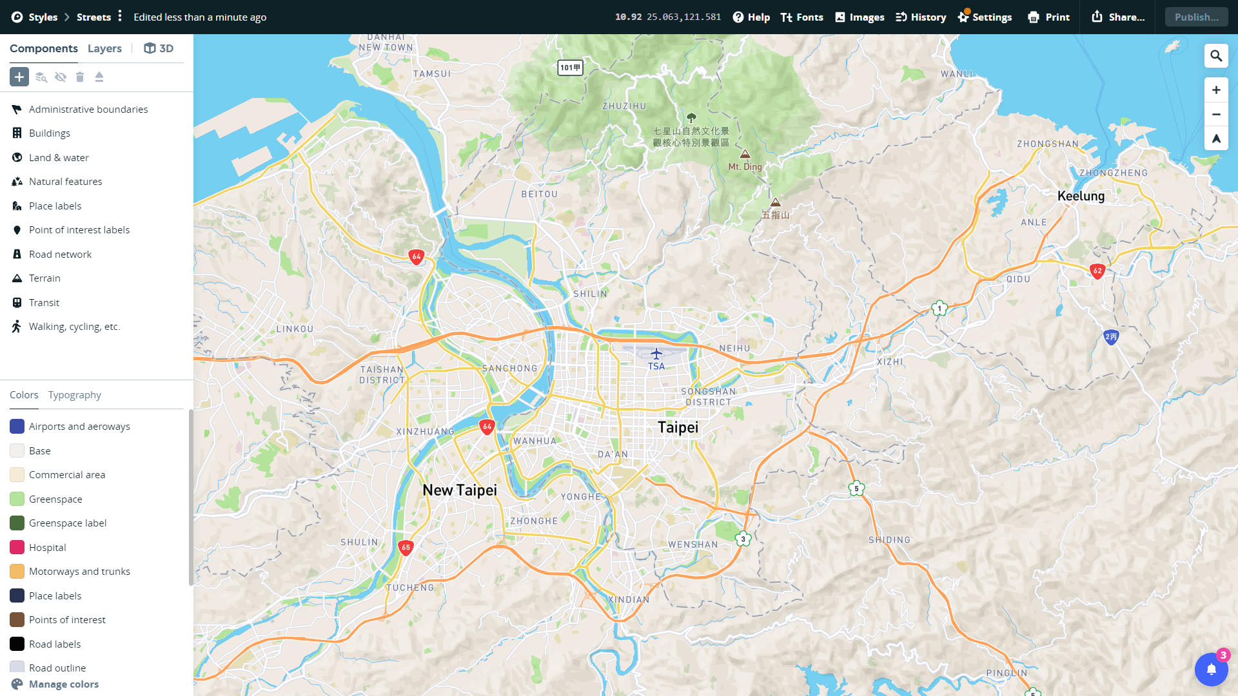Zoom in with the plus button
This screenshot has width=1238, height=696.
1216,90
